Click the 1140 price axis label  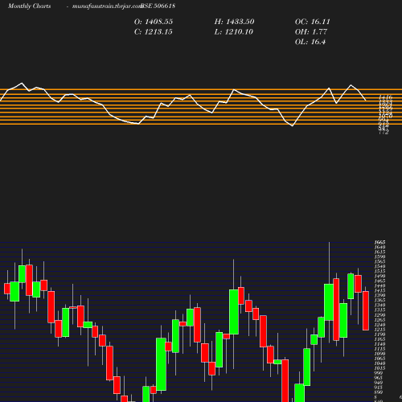[x=380, y=344]
